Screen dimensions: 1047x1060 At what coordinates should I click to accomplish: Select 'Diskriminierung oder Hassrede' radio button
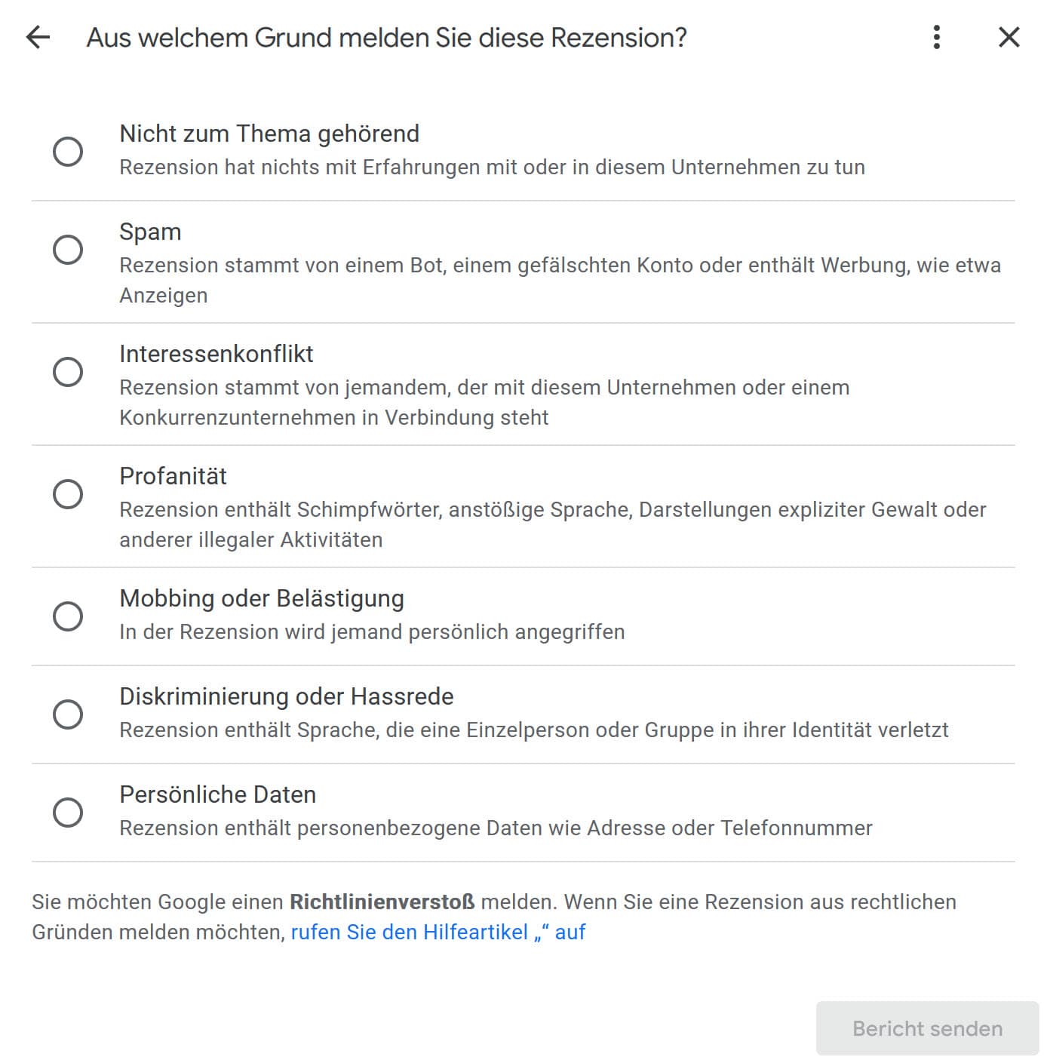68,714
